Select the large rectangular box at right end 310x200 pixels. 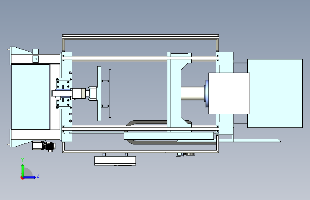point(275,93)
